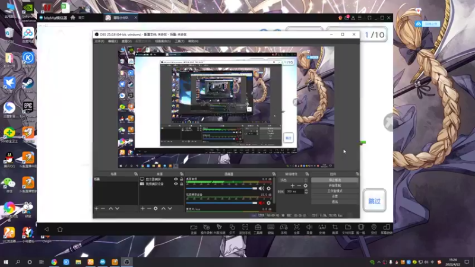
Task: Pop out the Scene Transitions dock with its header icon
Action: pos(307,174)
